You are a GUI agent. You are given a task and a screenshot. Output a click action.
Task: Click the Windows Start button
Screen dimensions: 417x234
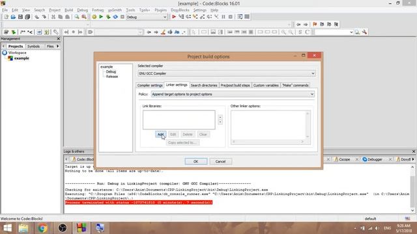tap(7, 228)
